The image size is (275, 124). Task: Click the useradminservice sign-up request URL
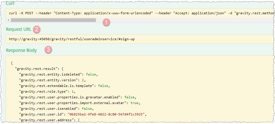tap(72, 39)
